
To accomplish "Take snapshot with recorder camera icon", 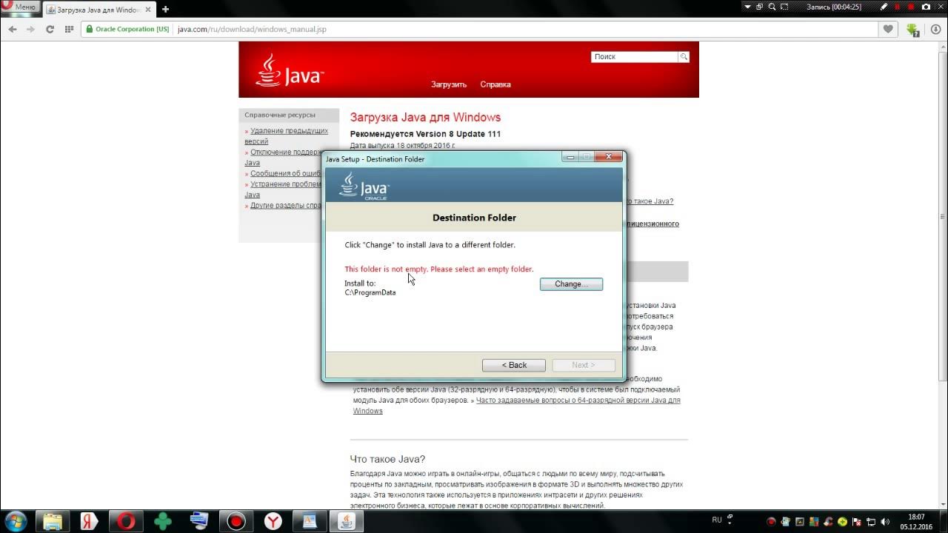I will 926,7.
